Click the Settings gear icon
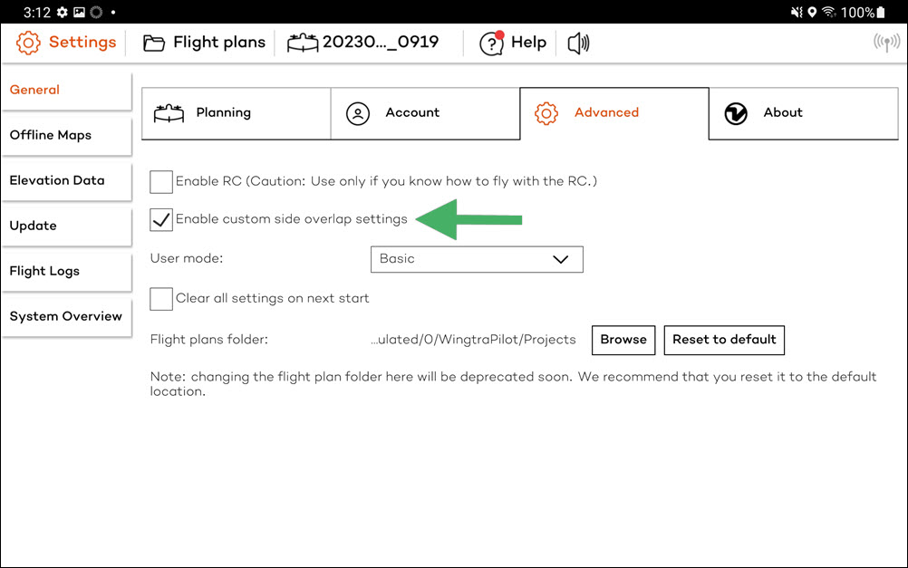 click(29, 43)
